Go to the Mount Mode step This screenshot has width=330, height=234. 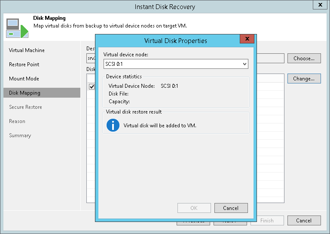pyautogui.click(x=24, y=79)
